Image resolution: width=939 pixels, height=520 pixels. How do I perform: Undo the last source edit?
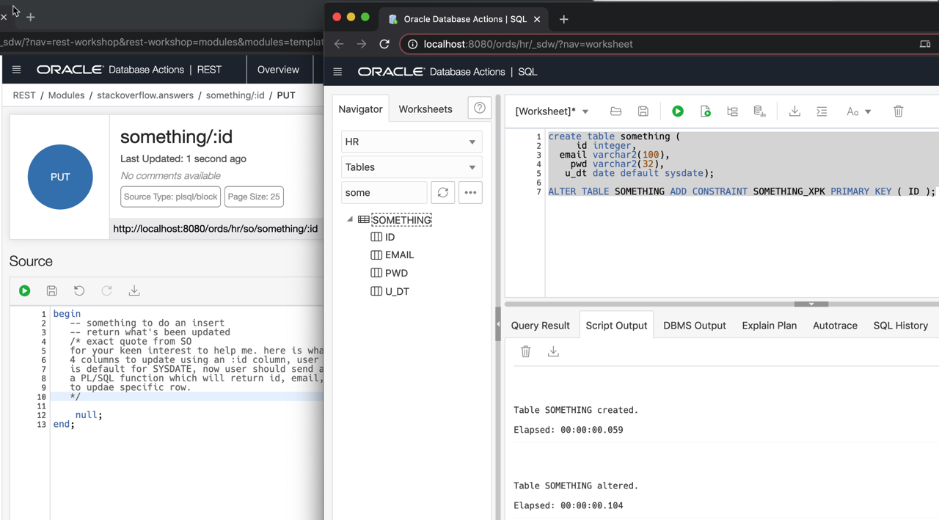coord(79,291)
